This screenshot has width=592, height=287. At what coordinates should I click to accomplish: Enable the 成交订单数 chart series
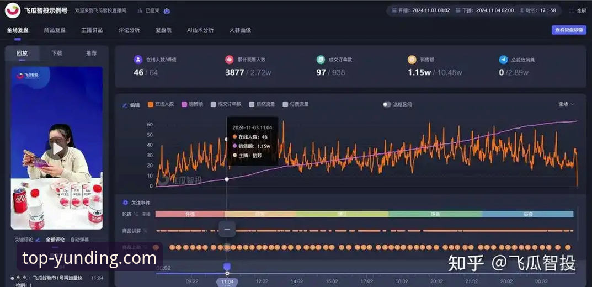point(226,104)
